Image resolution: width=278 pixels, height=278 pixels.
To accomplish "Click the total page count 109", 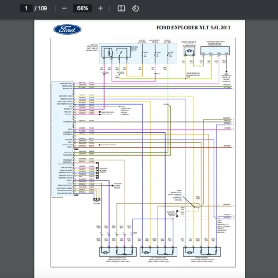I will (42, 8).
